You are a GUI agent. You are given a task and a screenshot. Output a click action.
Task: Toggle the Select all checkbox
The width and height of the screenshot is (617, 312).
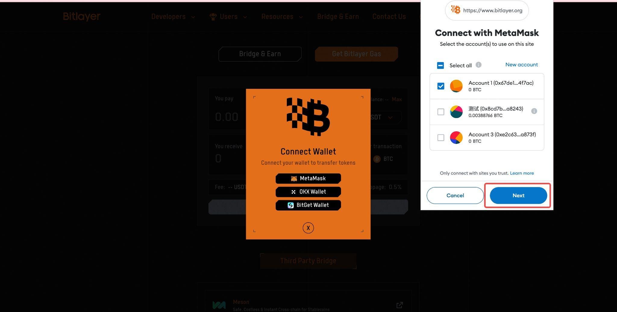pos(440,65)
